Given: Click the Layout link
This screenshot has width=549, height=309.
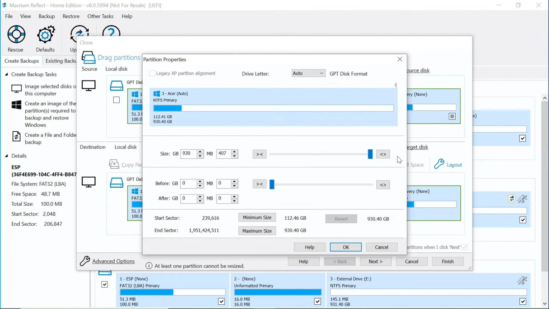Looking at the screenshot, I should click(454, 165).
